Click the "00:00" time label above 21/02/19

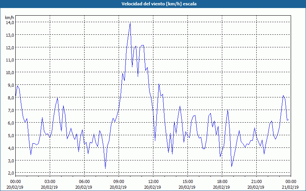pyautogui.click(x=291, y=182)
